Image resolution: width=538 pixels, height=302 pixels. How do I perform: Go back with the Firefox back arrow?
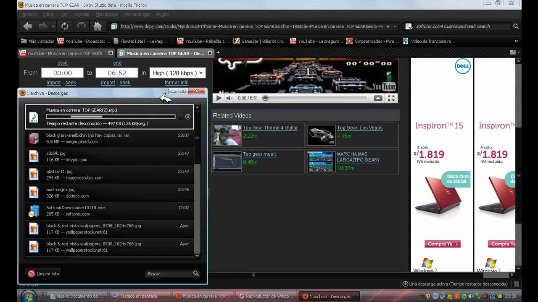[28, 26]
